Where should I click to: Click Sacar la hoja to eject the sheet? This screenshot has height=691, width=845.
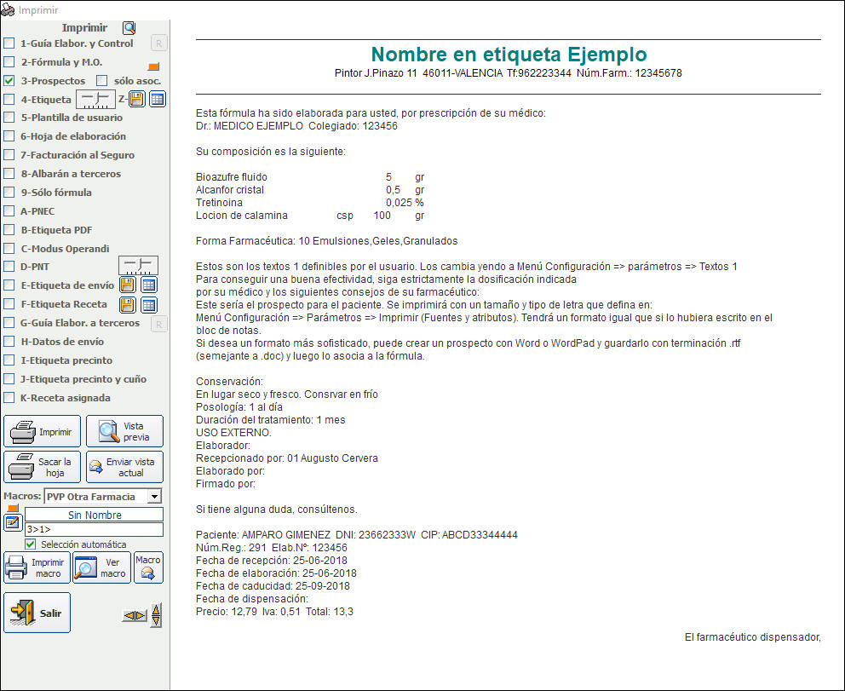(x=42, y=467)
